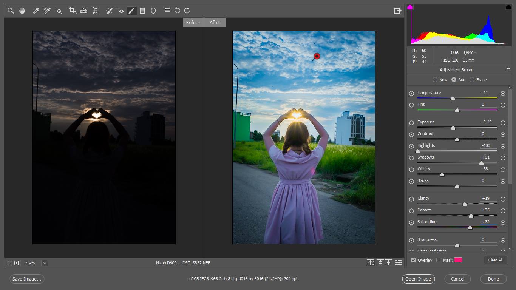This screenshot has width=516, height=290.
Task: Toggle full screen mode icon
Action: pos(397,11)
